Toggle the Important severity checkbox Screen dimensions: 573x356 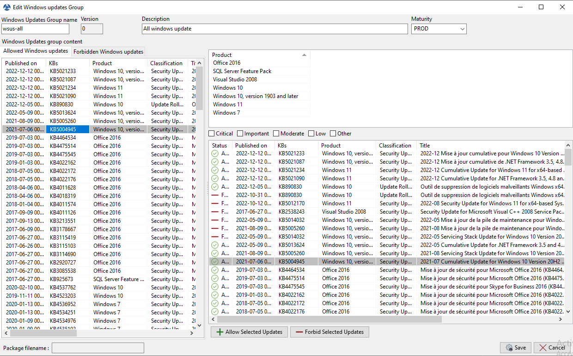click(x=240, y=134)
